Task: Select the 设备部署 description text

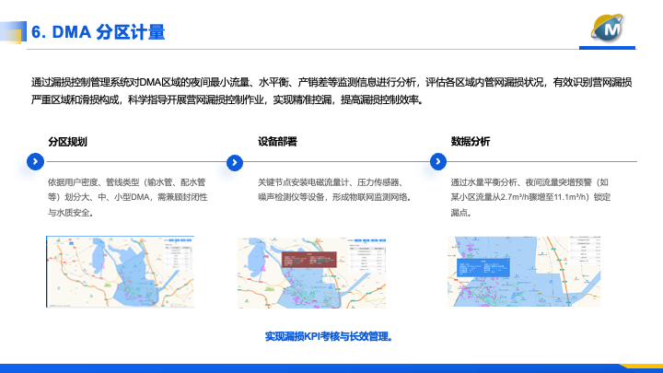Action: click(x=334, y=190)
